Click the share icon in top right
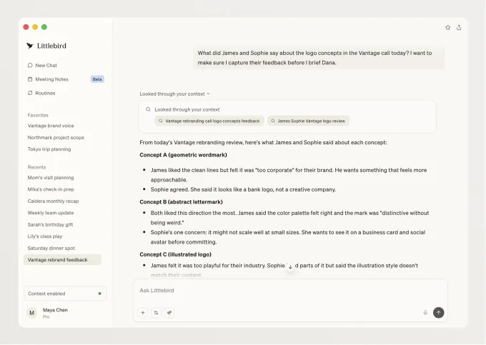Screen dimensions: 486x345 pyautogui.click(x=459, y=27)
